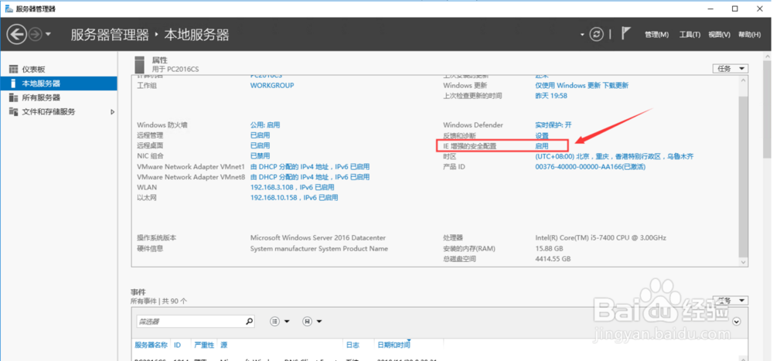Click the back navigation arrow button
This screenshot has width=773, height=361.
click(x=16, y=34)
